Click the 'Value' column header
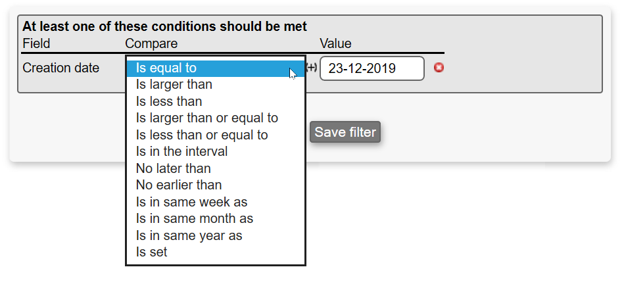Viewport: 624px width, 290px height. point(335,43)
